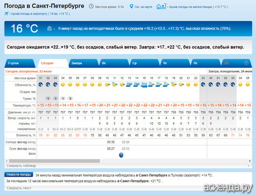This screenshot has width=256, height=195.
Task: Click the night cloudiness icon at hour 01
Action: (x=41, y=84)
